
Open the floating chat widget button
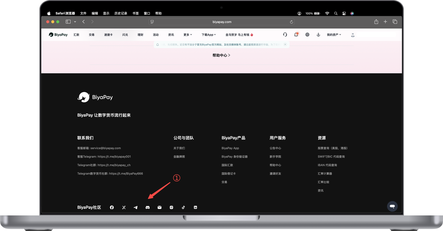[x=392, y=206]
